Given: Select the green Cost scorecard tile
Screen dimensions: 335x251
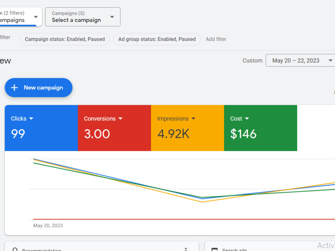Looking at the screenshot, I should [260, 128].
